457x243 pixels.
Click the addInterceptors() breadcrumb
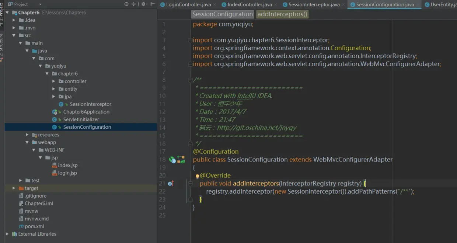pyautogui.click(x=282, y=14)
